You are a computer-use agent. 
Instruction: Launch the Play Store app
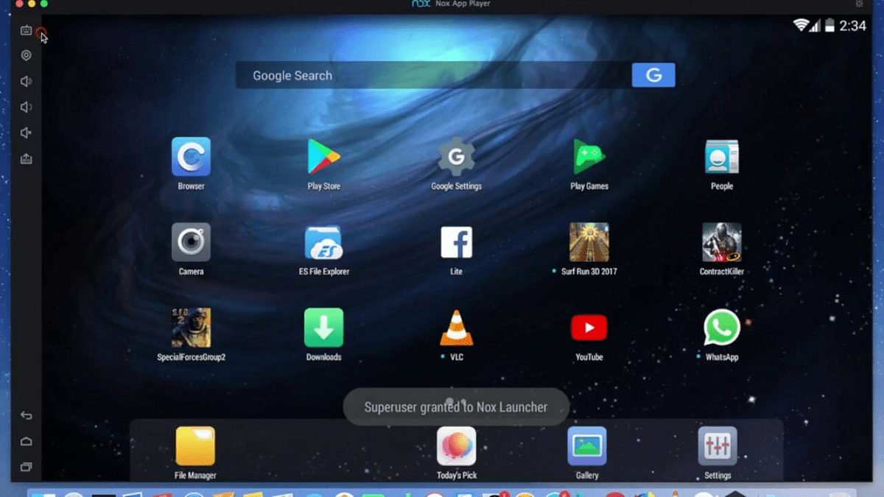pos(323,158)
